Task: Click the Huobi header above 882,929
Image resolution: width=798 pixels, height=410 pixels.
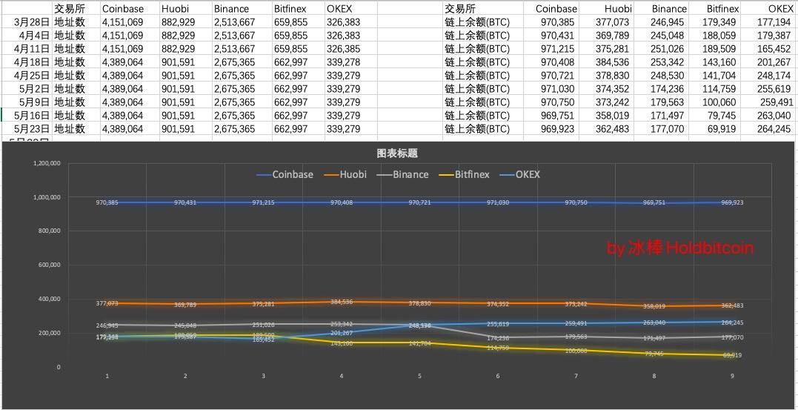Action: click(186, 9)
